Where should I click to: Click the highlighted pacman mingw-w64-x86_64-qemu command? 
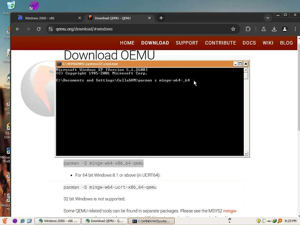pyautogui.click(x=103, y=163)
